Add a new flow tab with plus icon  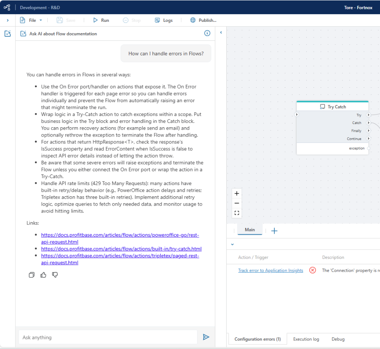click(274, 231)
